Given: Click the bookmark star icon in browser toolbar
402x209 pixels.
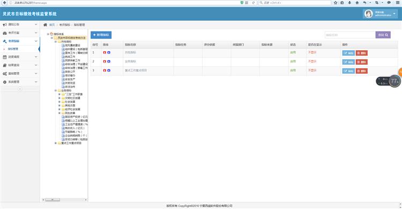Looking at the screenshot, I should click(336, 3).
